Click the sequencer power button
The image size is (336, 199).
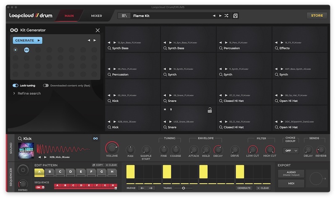tap(23, 170)
